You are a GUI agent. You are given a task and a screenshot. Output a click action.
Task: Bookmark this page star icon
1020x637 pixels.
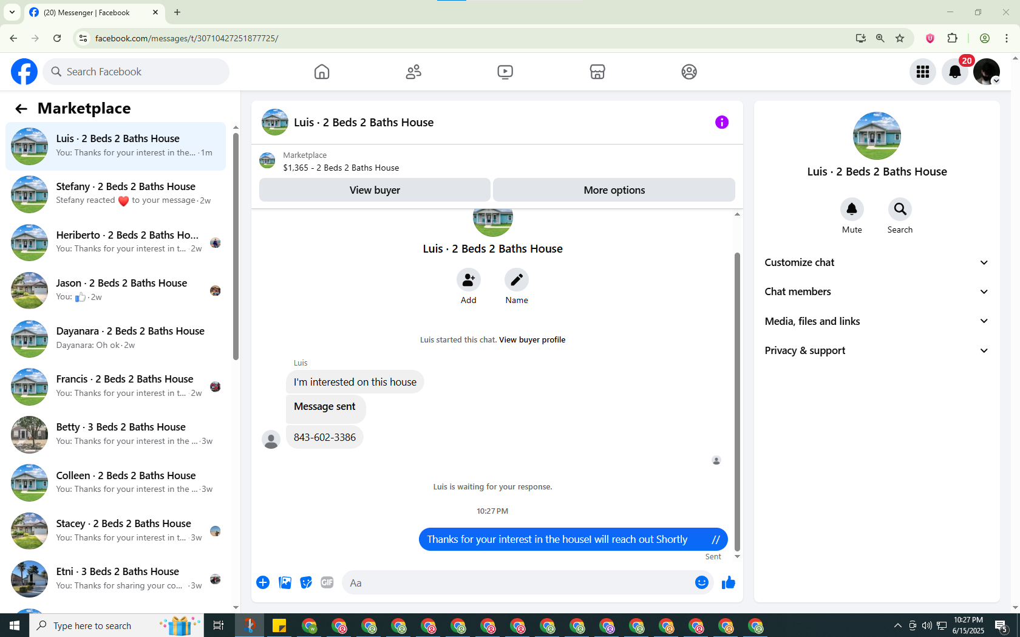tap(900, 38)
